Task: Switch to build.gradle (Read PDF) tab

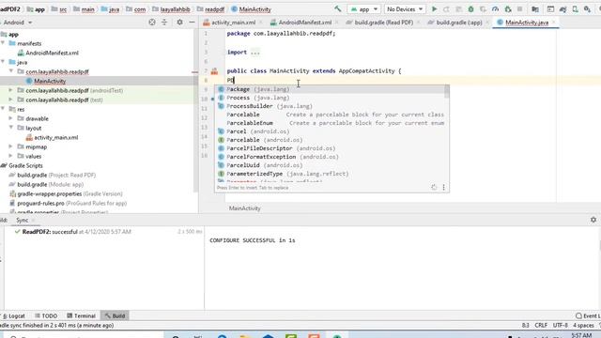Action: [x=383, y=23]
